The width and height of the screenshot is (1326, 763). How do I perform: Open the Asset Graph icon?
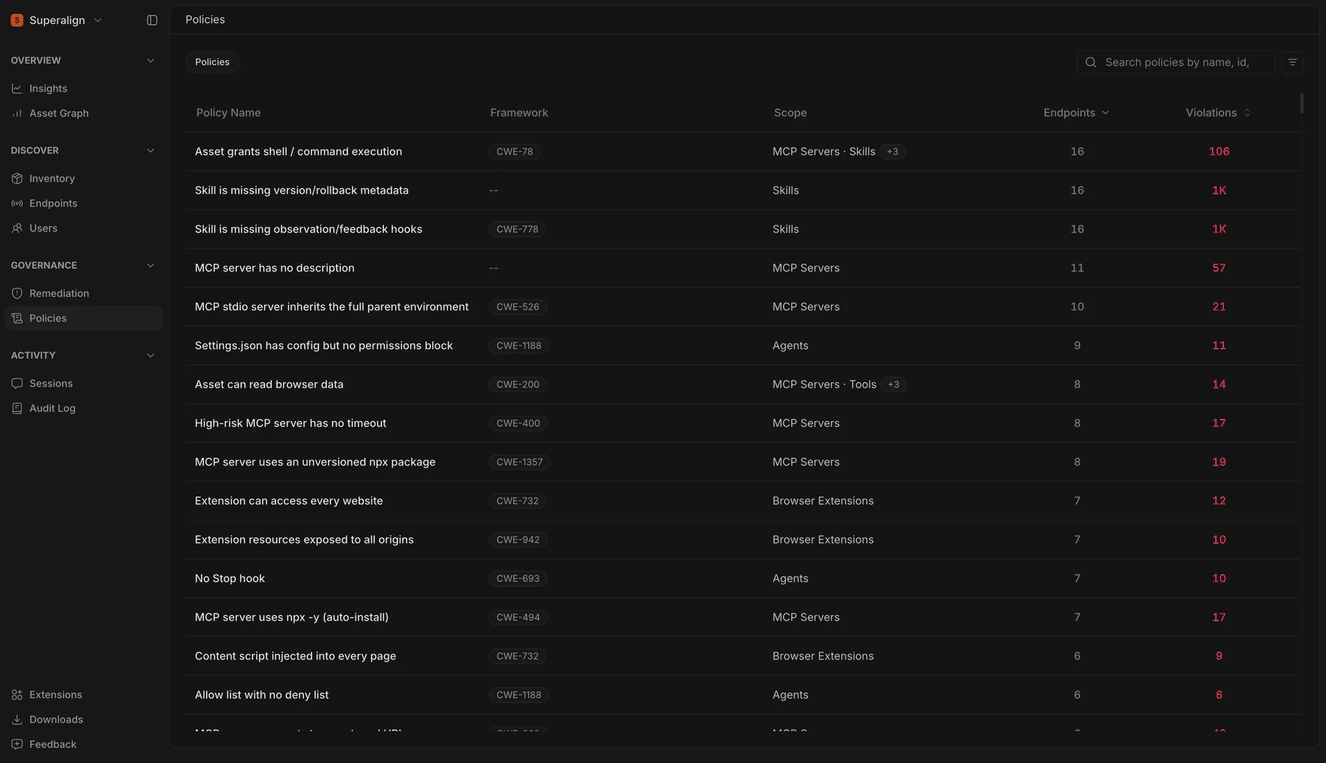click(17, 113)
